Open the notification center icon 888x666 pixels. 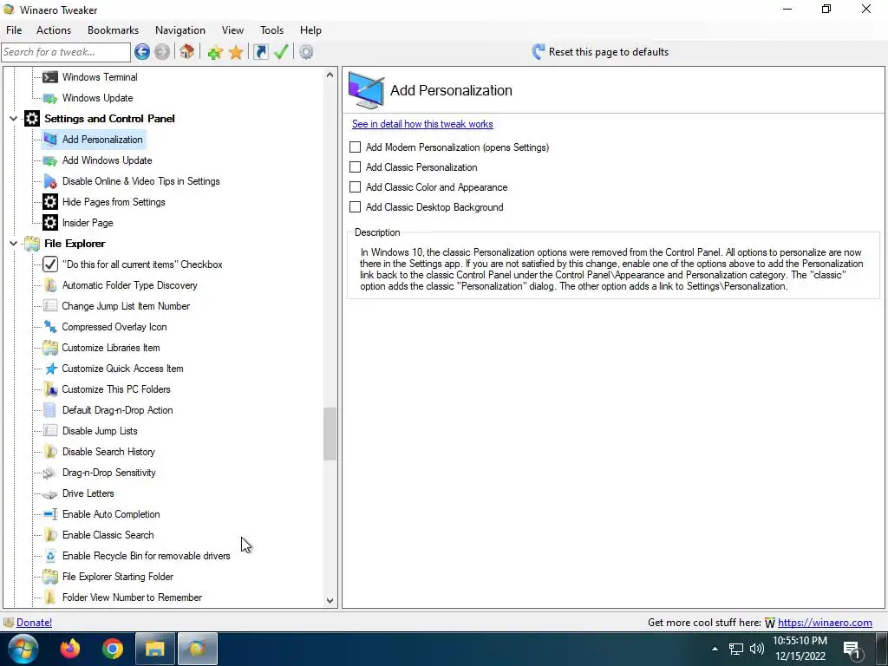coord(852,650)
